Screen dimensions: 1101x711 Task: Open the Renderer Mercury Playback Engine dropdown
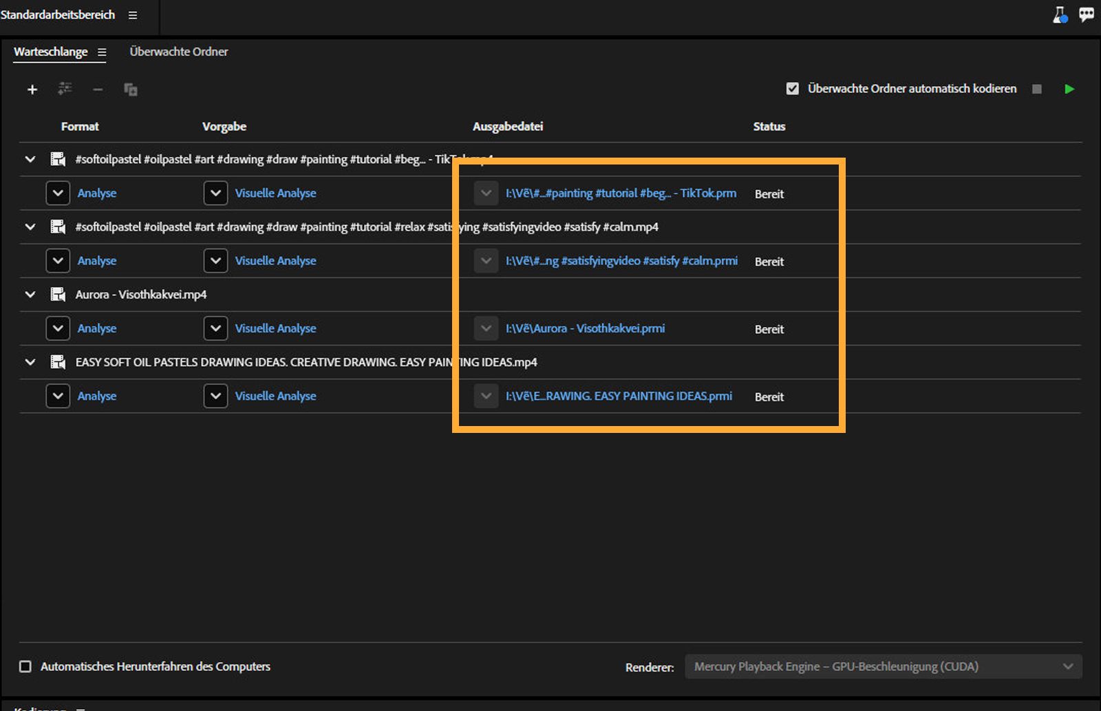tap(883, 666)
